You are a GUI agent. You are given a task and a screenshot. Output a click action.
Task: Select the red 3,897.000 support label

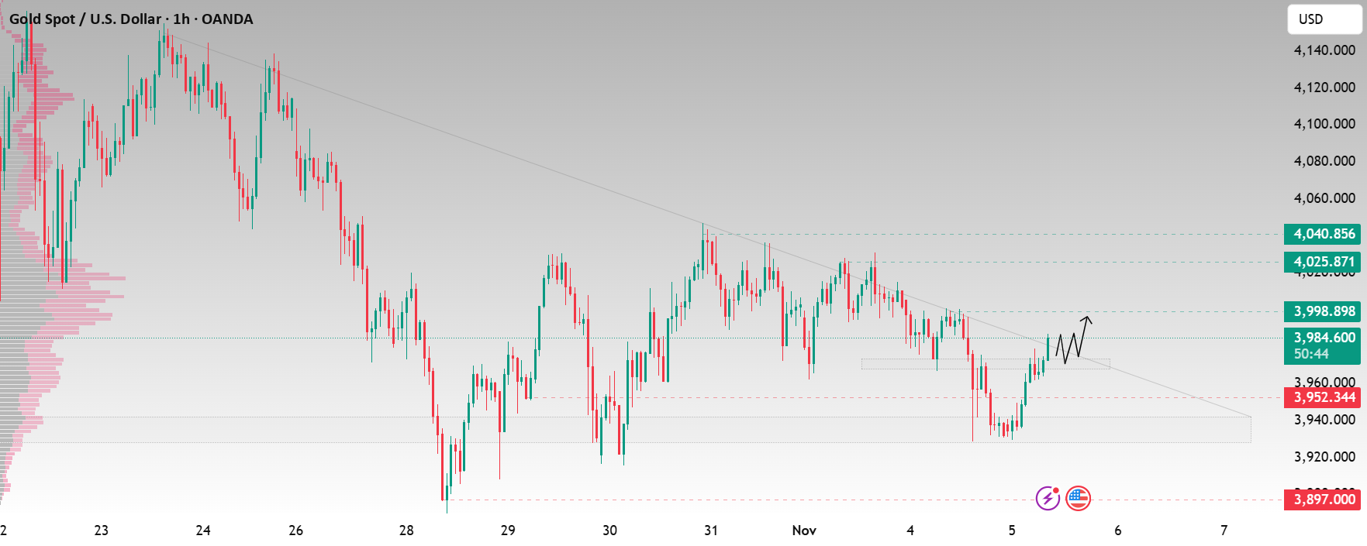tap(1323, 500)
